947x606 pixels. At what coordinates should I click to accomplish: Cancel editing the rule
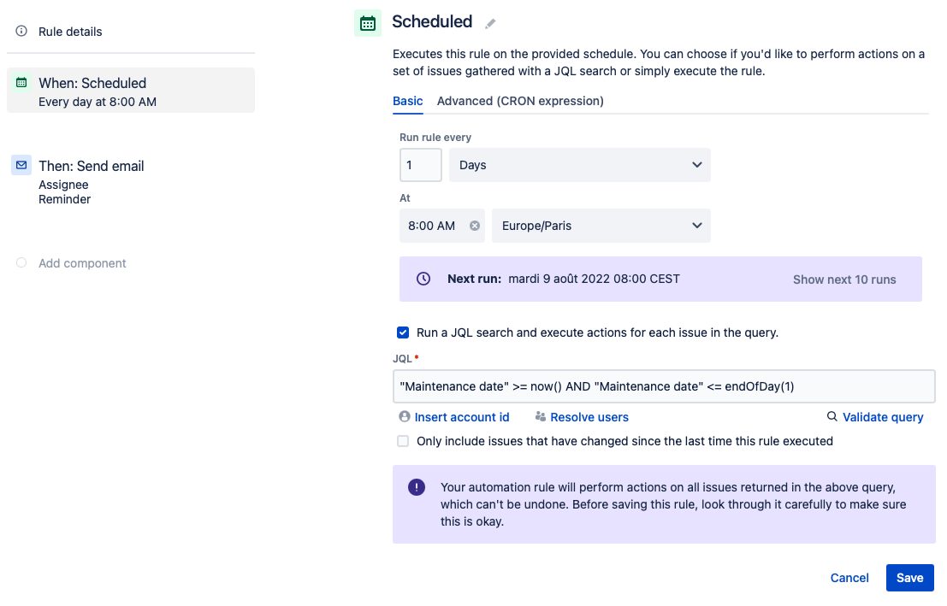tap(849, 578)
